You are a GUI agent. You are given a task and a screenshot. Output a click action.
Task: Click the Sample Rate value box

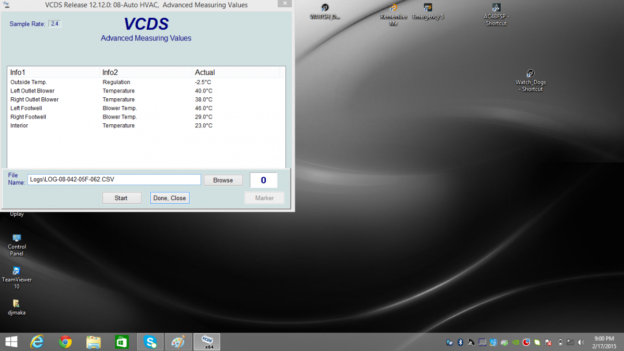[55, 24]
